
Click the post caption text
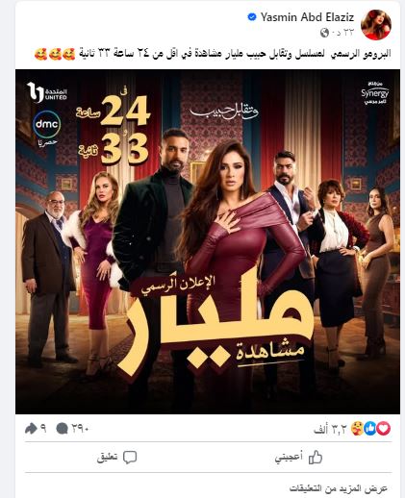point(213,54)
